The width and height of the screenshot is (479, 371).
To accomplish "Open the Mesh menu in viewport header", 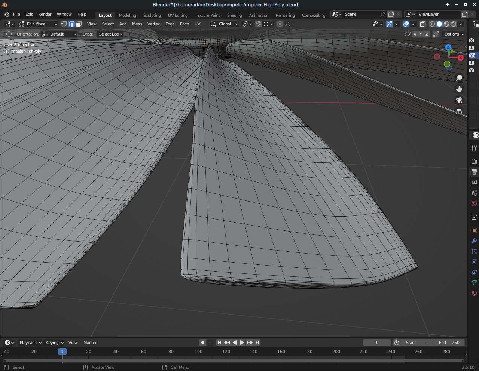I will click(137, 24).
